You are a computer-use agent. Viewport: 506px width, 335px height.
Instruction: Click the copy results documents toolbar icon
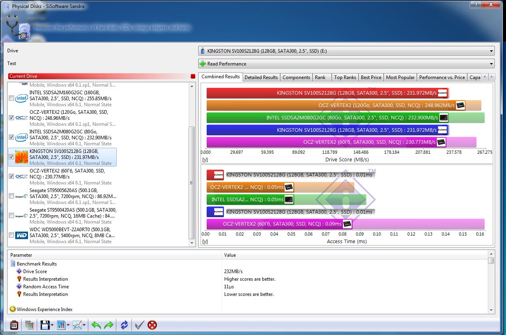29,325
